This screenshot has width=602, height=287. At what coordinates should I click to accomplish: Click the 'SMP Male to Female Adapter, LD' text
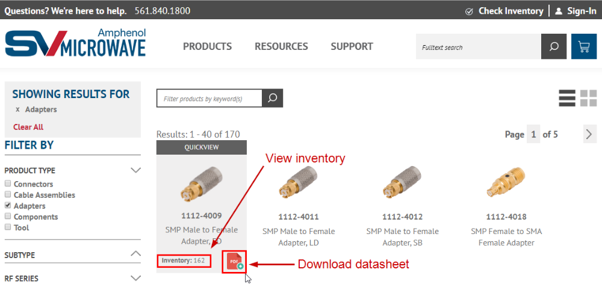[x=299, y=237]
